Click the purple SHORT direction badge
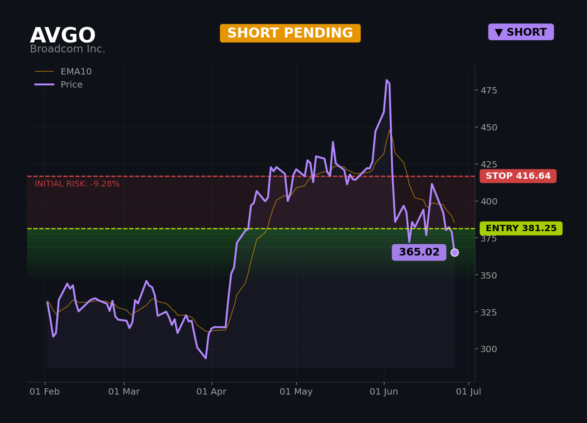Viewport: 587px width, 423px height. pyautogui.click(x=521, y=32)
